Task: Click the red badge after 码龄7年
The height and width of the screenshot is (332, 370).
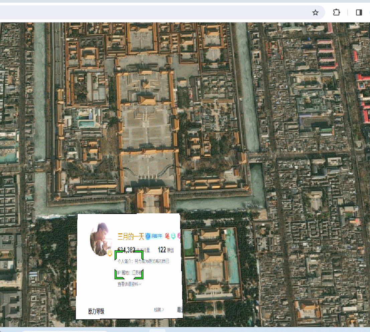Action: [x=167, y=236]
